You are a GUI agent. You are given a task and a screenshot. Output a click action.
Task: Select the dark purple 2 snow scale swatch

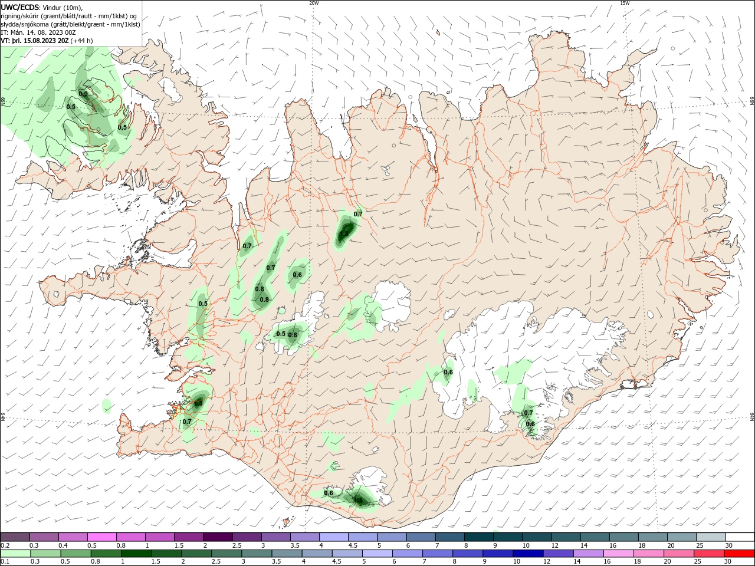[x=217, y=537]
